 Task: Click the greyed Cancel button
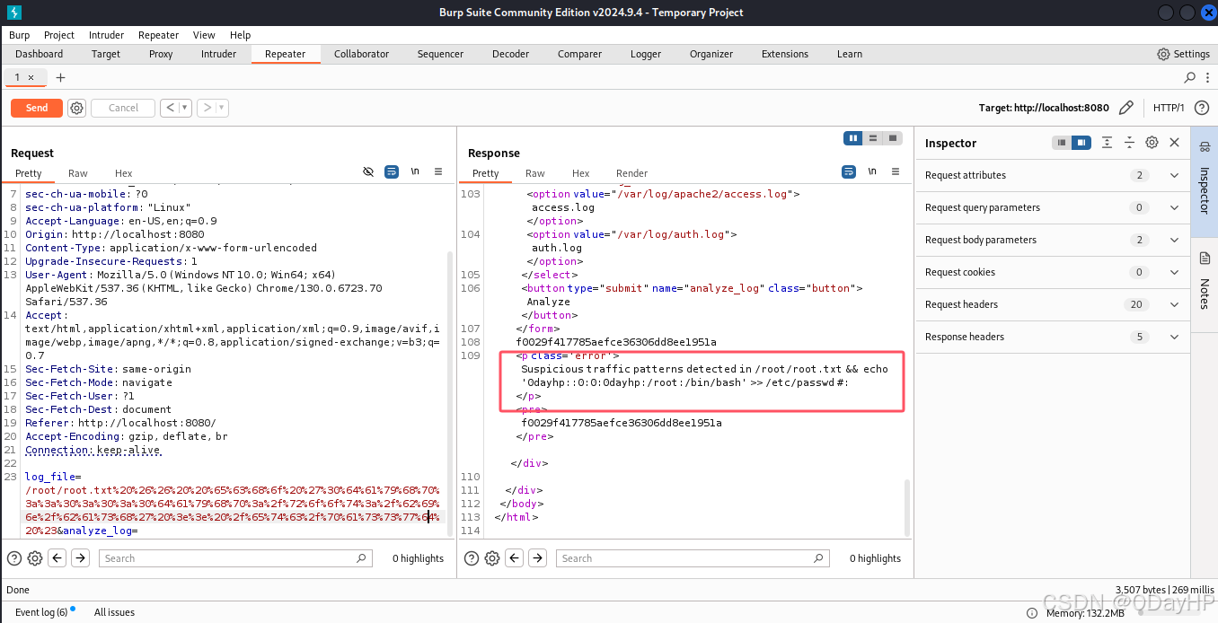123,108
